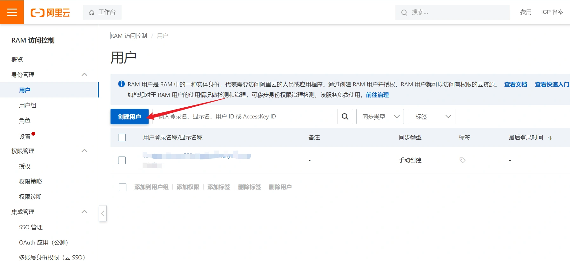Open the 前往治理 link
570x261 pixels.
pyautogui.click(x=377, y=95)
